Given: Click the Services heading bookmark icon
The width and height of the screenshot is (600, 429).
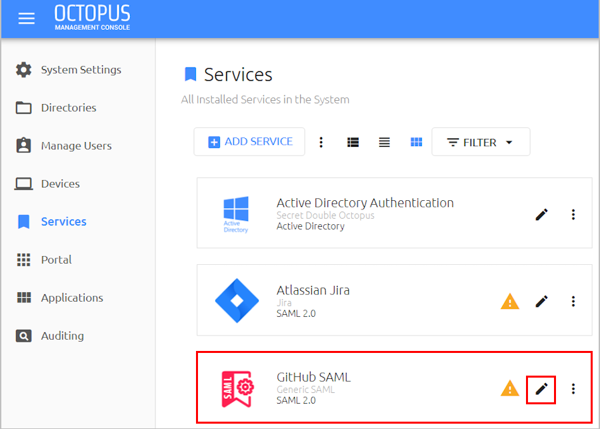Looking at the screenshot, I should coord(191,74).
